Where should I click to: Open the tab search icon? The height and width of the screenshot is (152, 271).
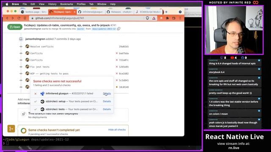180,12
